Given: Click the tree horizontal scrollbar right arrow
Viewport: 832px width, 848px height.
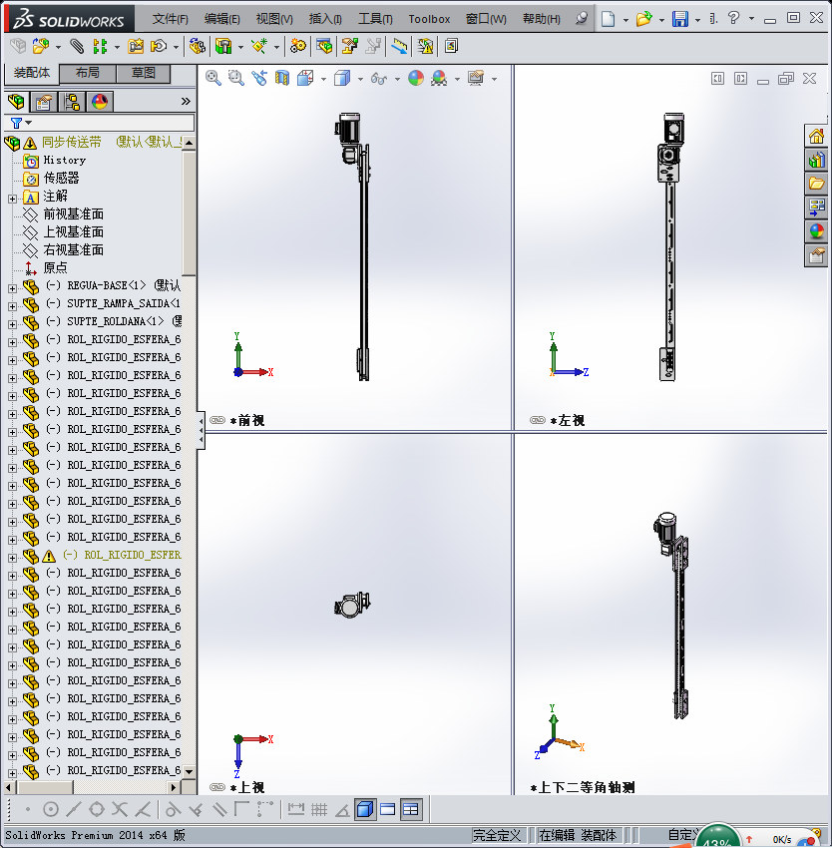Looking at the screenshot, I should click(174, 787).
